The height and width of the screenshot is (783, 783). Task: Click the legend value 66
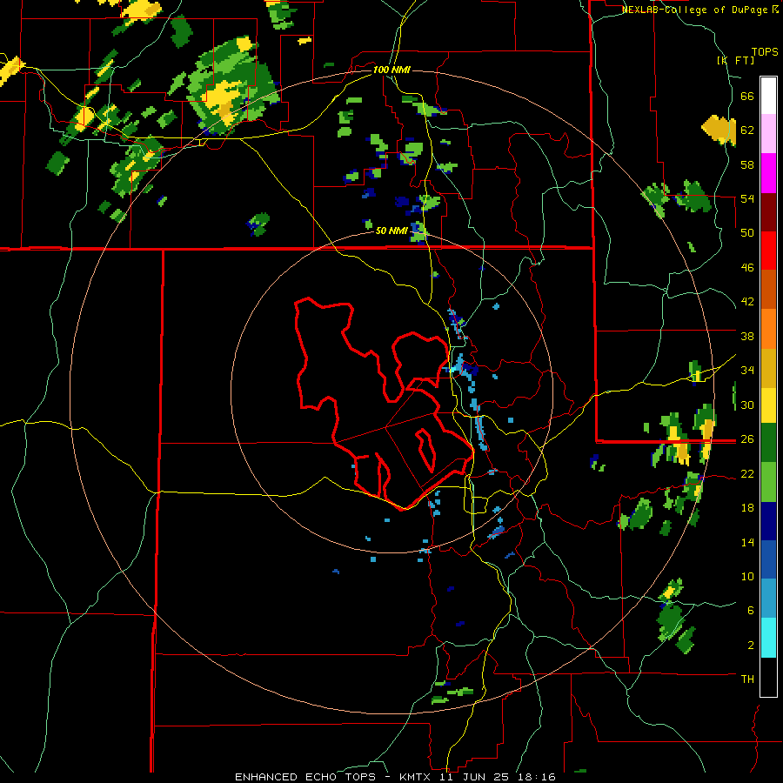click(x=747, y=96)
